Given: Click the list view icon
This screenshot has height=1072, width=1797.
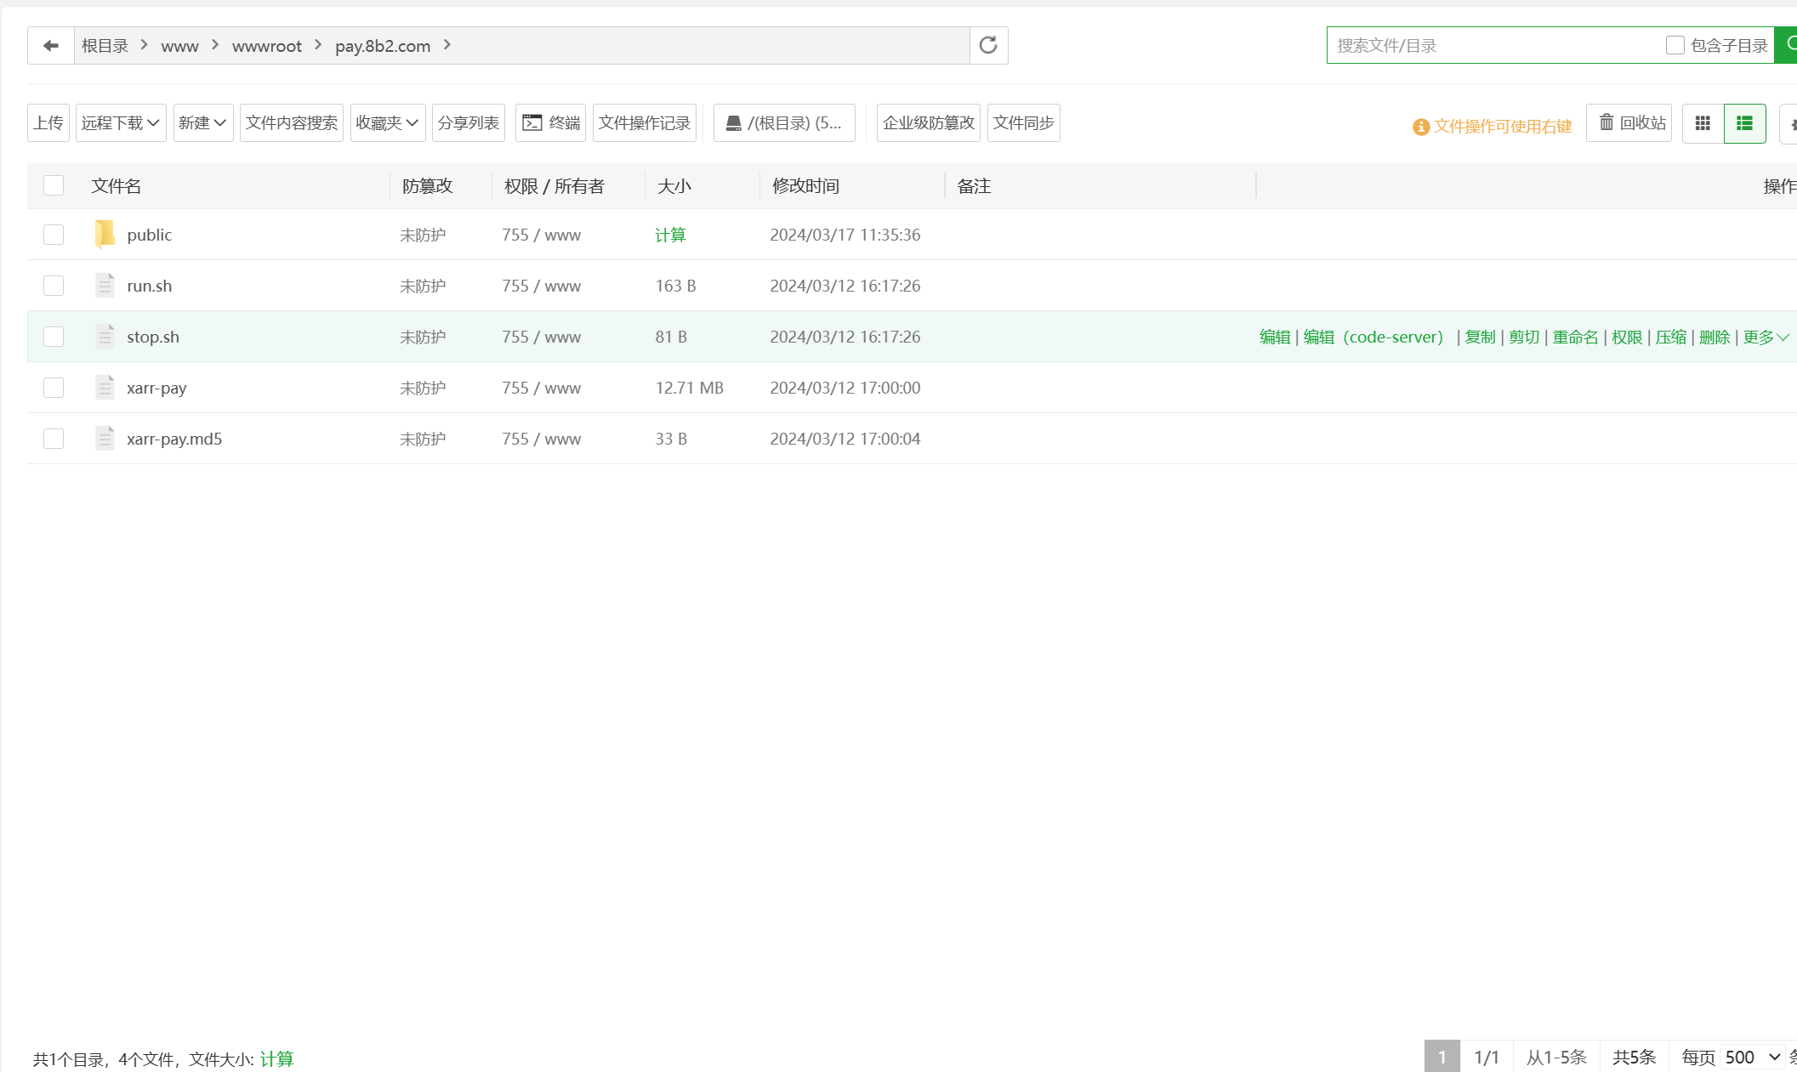Looking at the screenshot, I should tap(1745, 122).
